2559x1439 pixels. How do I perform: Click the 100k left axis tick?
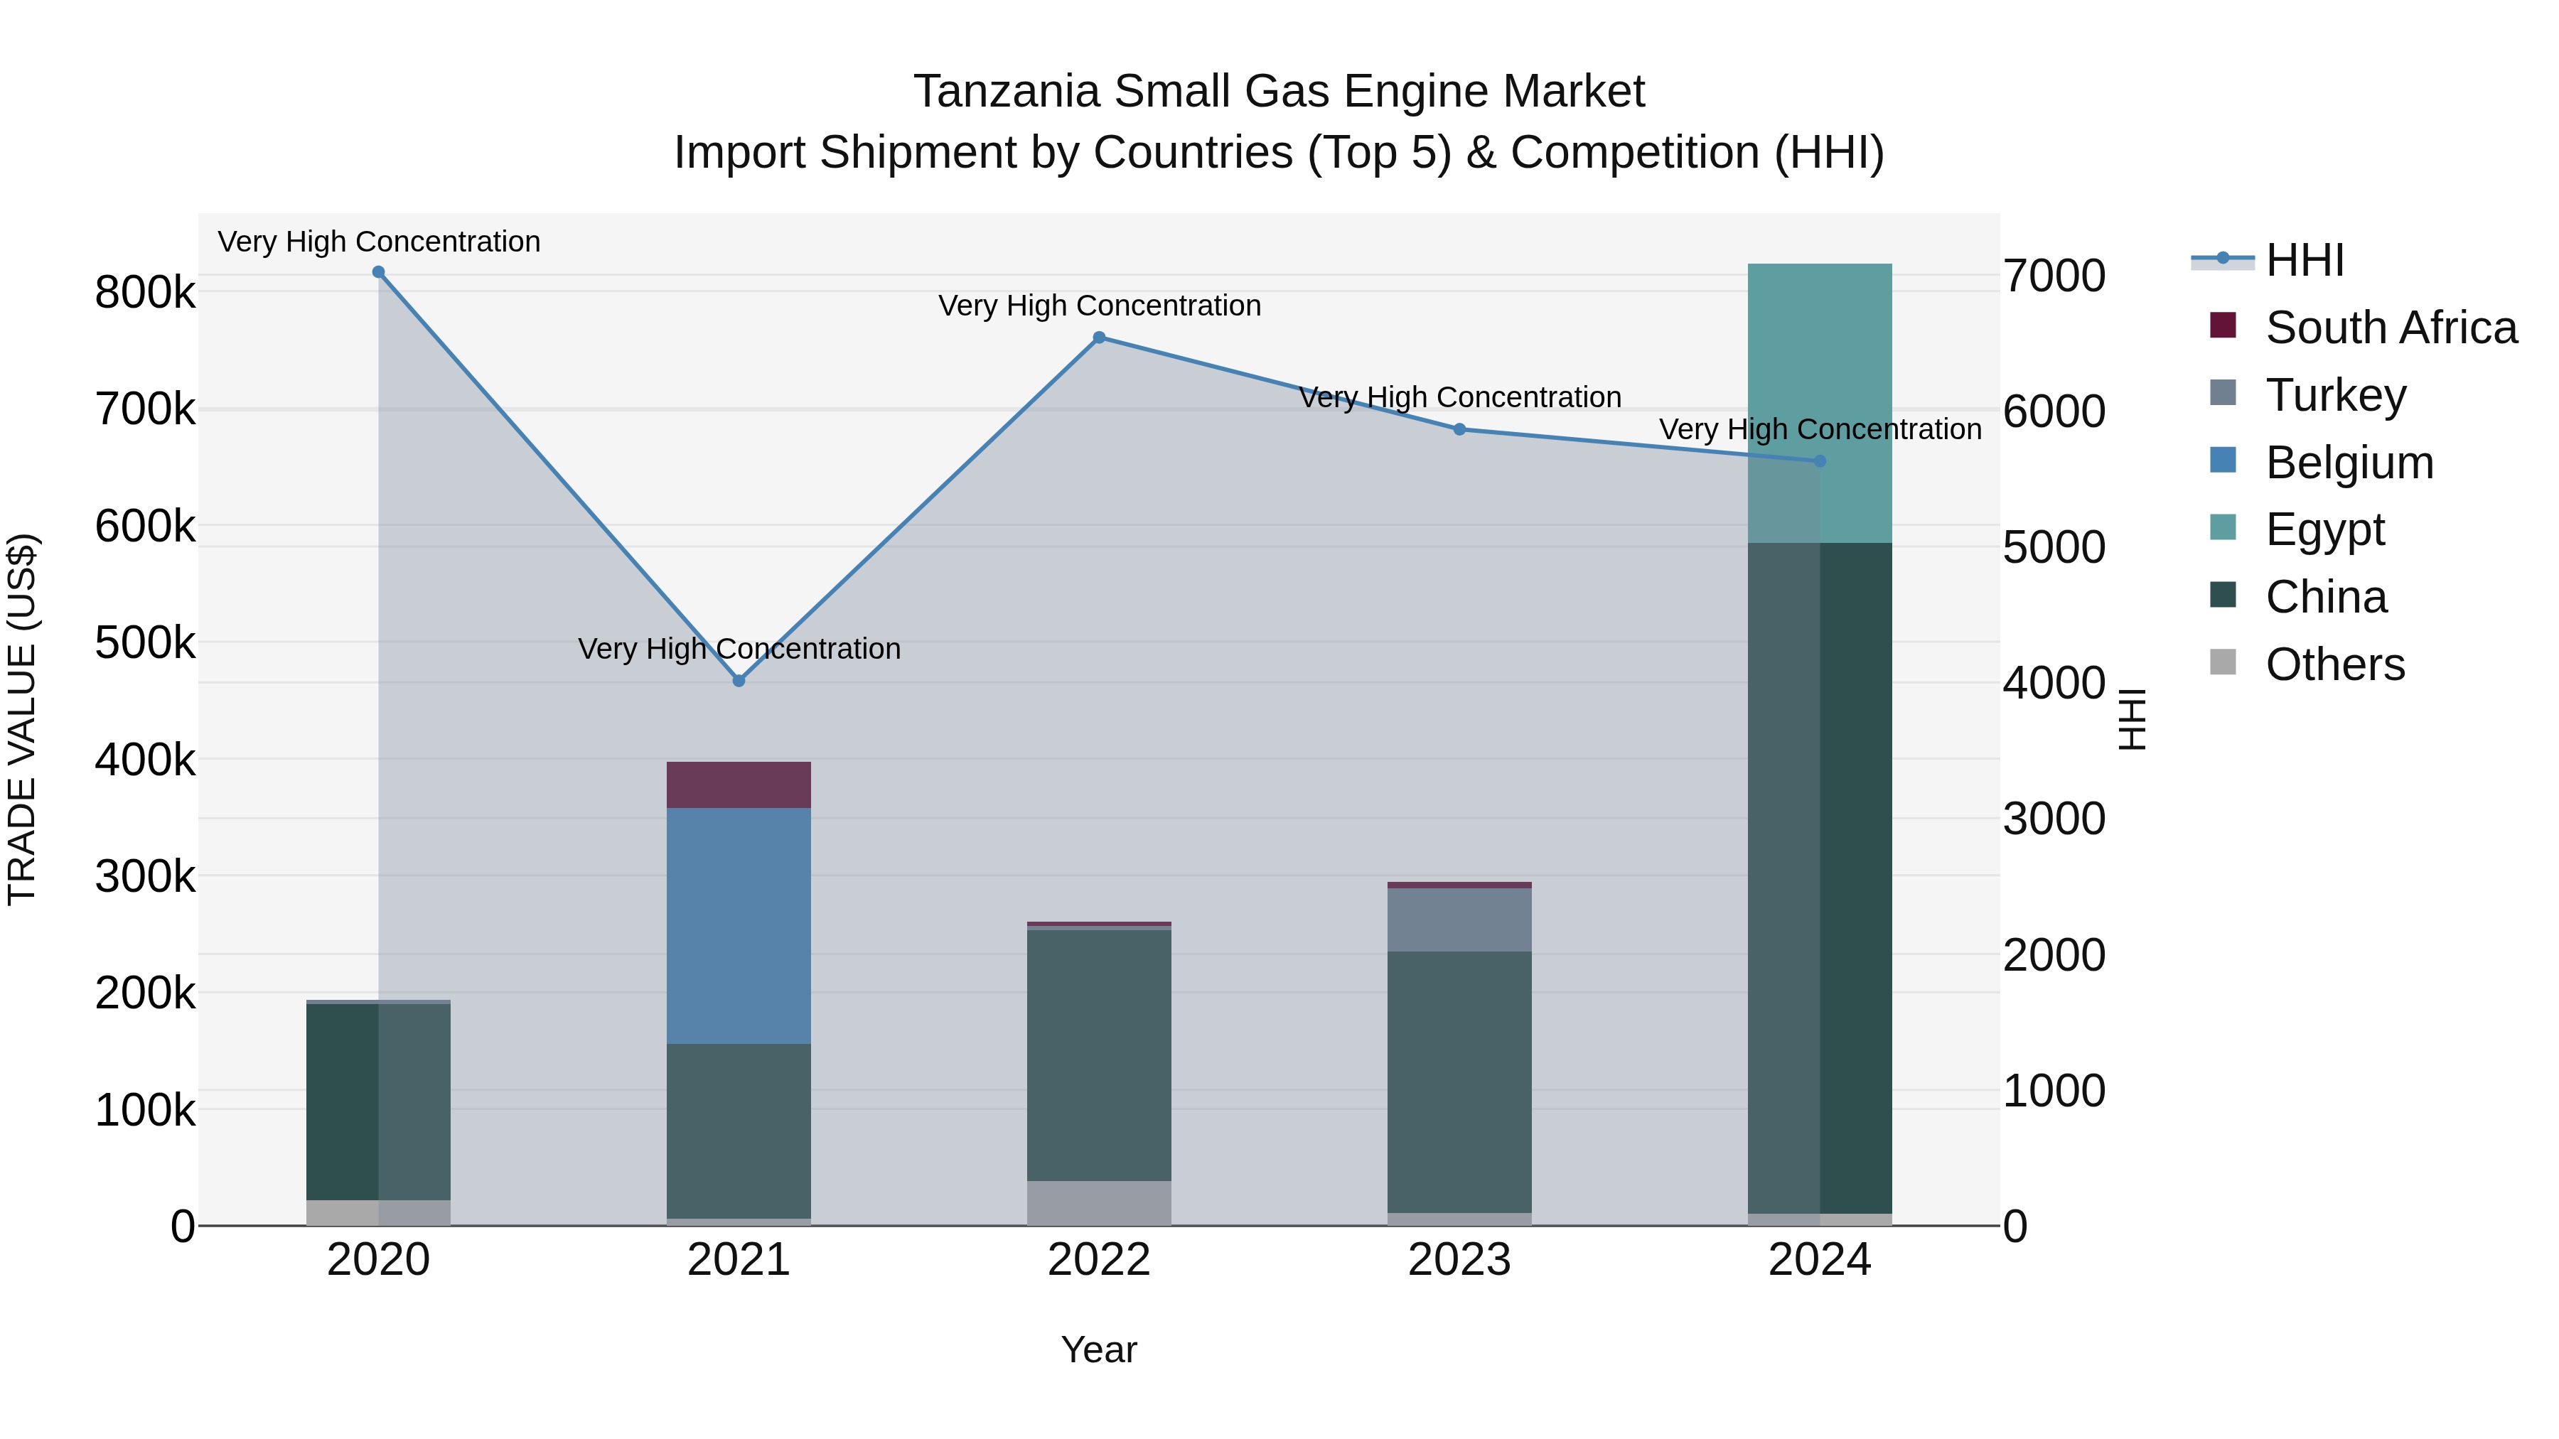click(145, 1110)
